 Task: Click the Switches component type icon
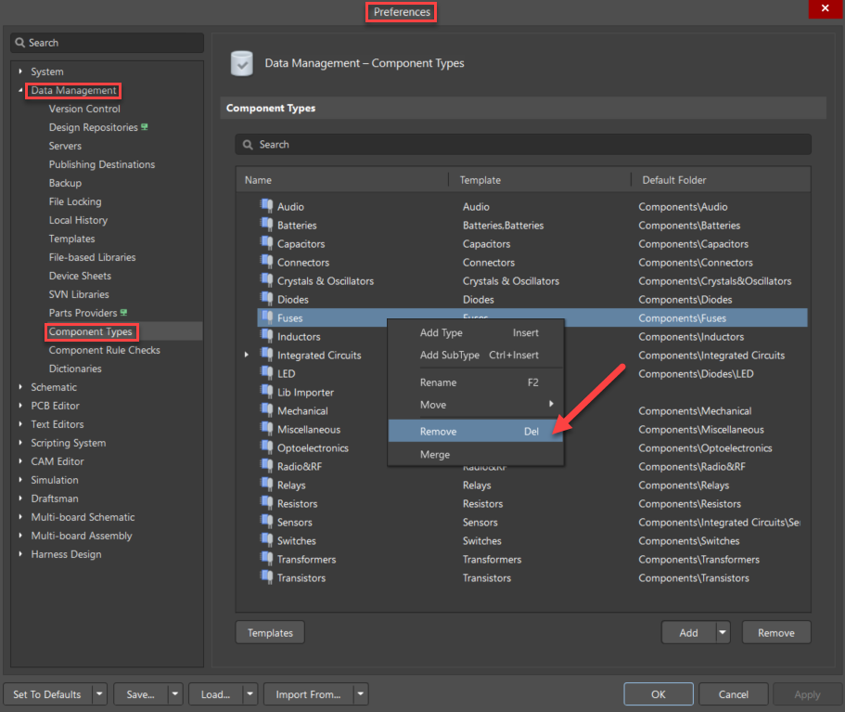[267, 540]
